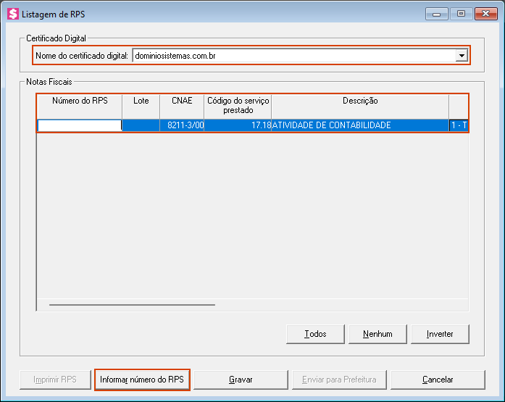Image resolution: width=505 pixels, height=402 pixels.
Task: Click the horizontal scrollbar under the table
Action: click(x=132, y=305)
